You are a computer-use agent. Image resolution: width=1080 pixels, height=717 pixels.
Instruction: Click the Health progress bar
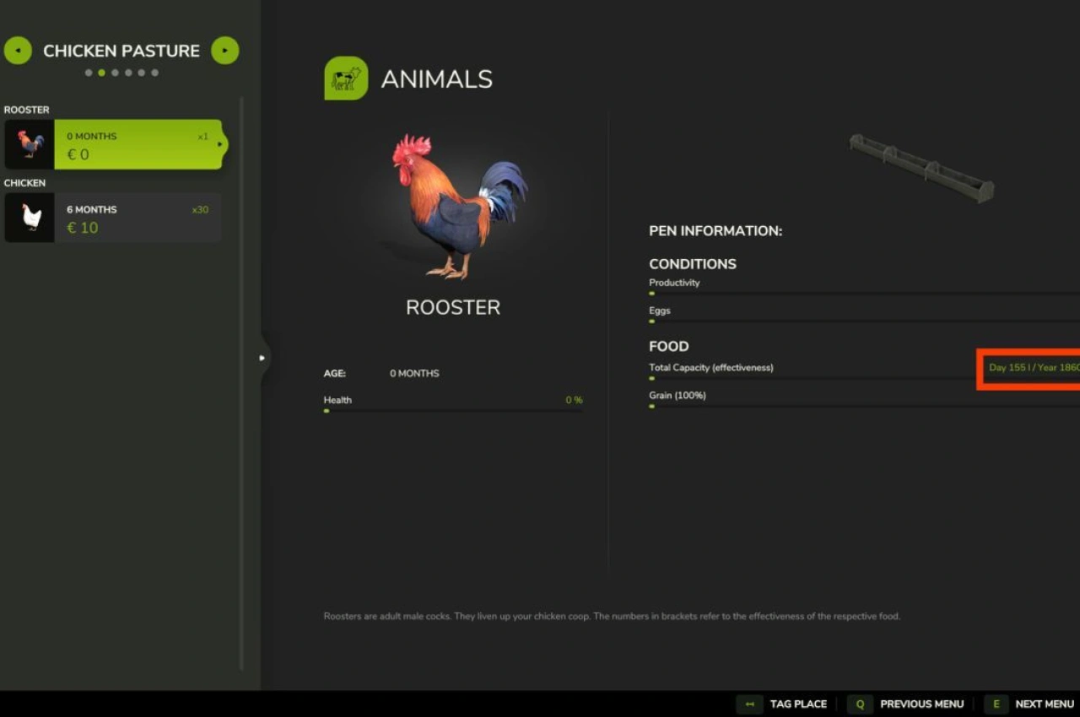453,411
